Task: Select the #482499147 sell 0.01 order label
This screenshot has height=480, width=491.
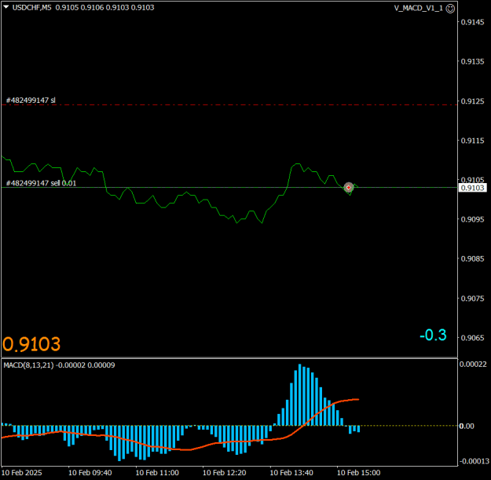Action: [41, 183]
